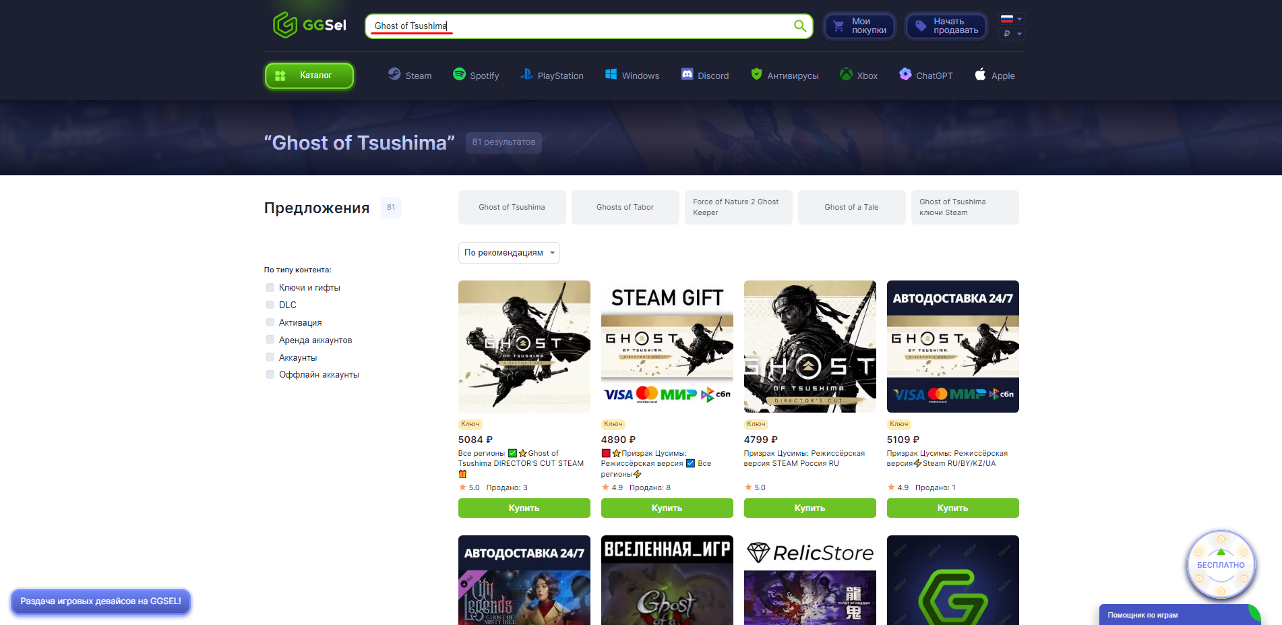The height and width of the screenshot is (625, 1282).
Task: Click the tag icon in Начать продавать
Action: click(x=921, y=26)
